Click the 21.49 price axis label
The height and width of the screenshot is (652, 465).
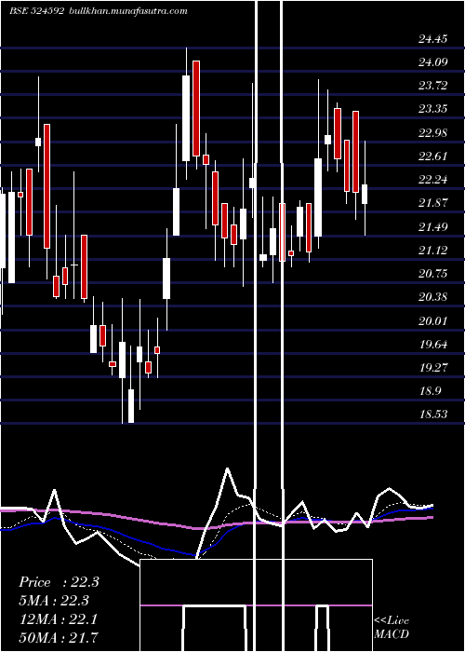click(433, 227)
